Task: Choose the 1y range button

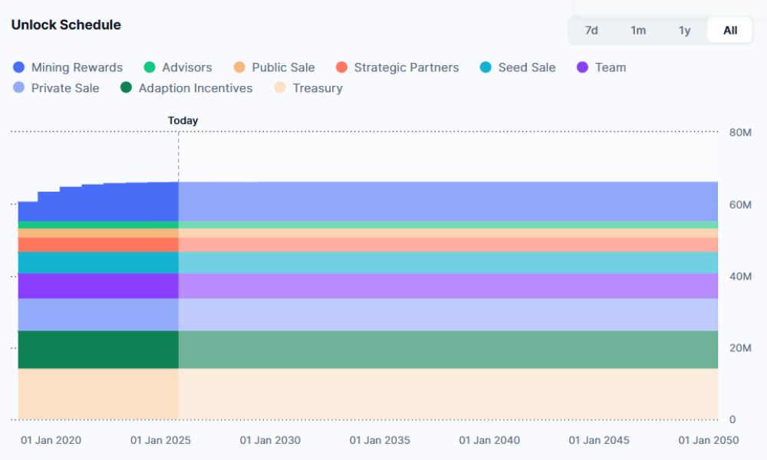Action: [x=684, y=31]
